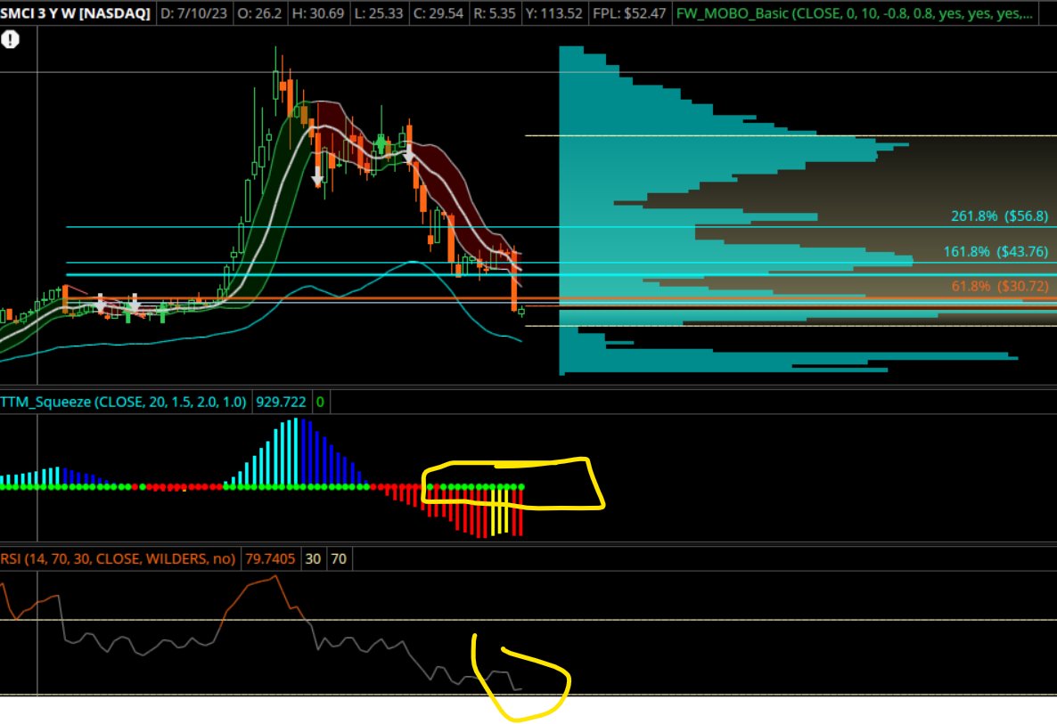Select the 61.8% ($30.72) orange Fibonacci label
This screenshot has width=1057, height=724.
pos(998,287)
